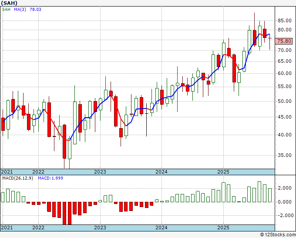The image size is (296, 238).
Task: Click the (SAH) chart title
Action: (9, 3)
